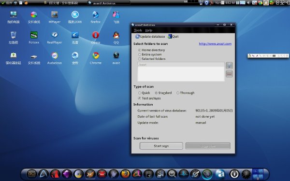Open the Help menu in avast
Viewport: 290px width, 181px height.
tap(148, 30)
